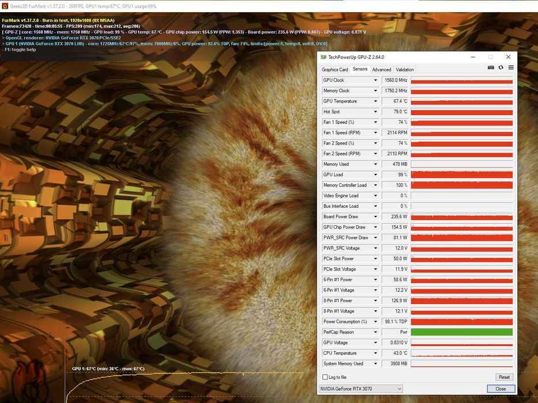Click the 98.1 % TDP value
The height and width of the screenshot is (403, 538).
pos(395,321)
